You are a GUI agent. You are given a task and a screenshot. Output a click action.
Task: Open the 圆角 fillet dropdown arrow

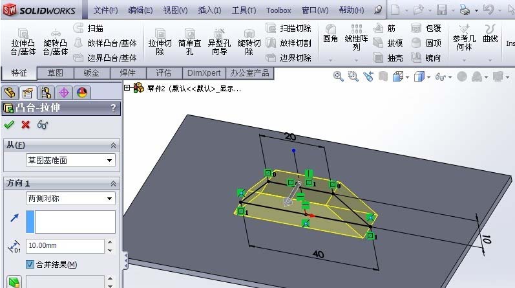330,60
